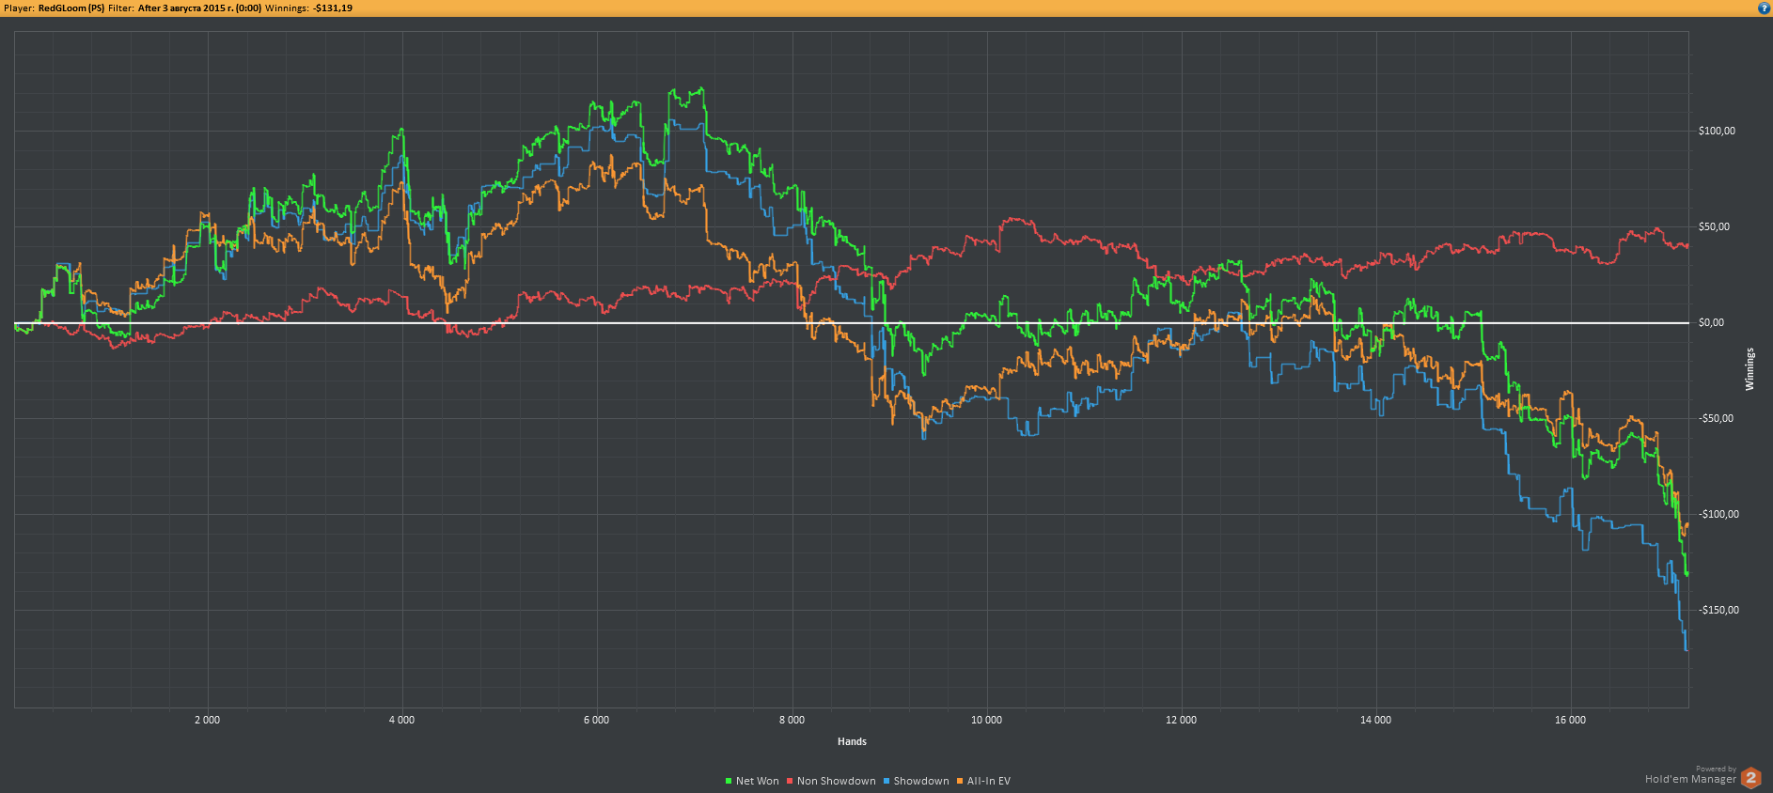Screen dimensions: 1773x793
Task: Click the Powered by Hold'em Manager text
Action: [x=1690, y=775]
